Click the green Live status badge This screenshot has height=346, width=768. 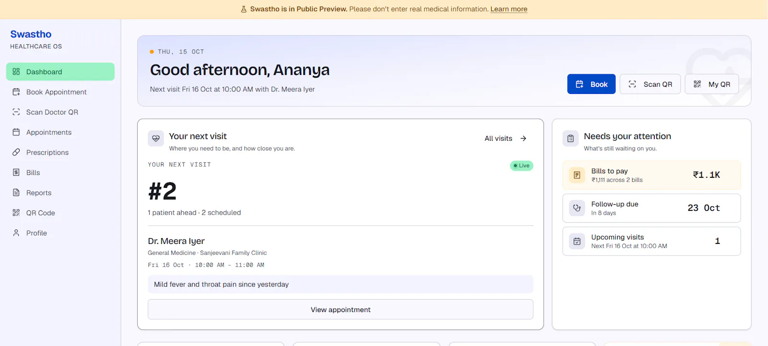click(x=522, y=166)
